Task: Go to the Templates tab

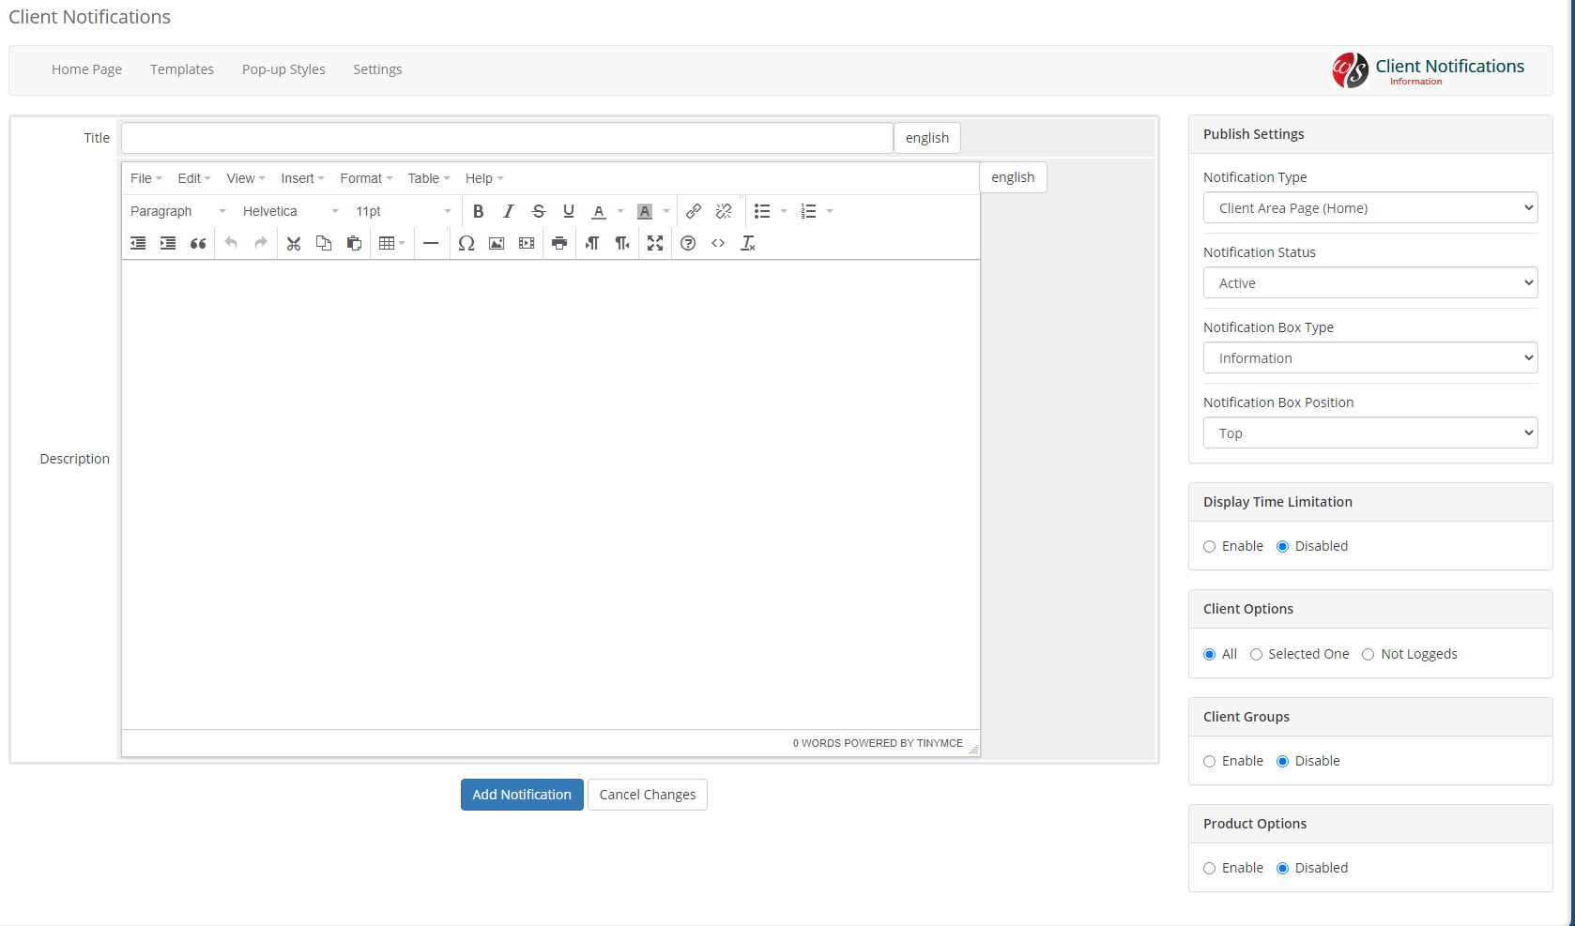Action: [182, 69]
